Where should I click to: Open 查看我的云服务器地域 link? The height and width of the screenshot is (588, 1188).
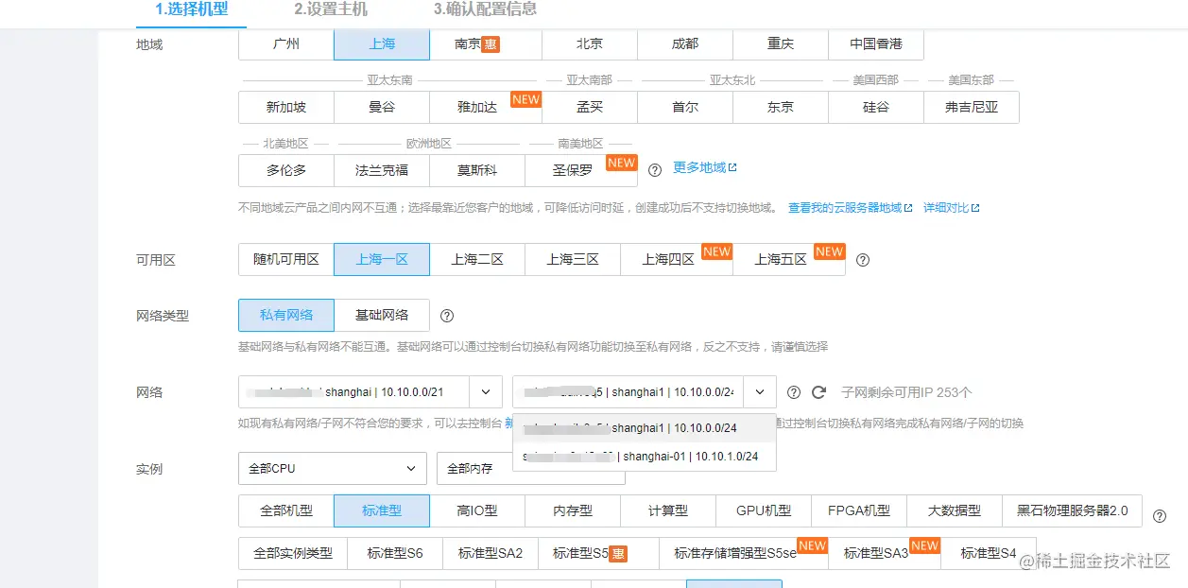tap(851, 207)
